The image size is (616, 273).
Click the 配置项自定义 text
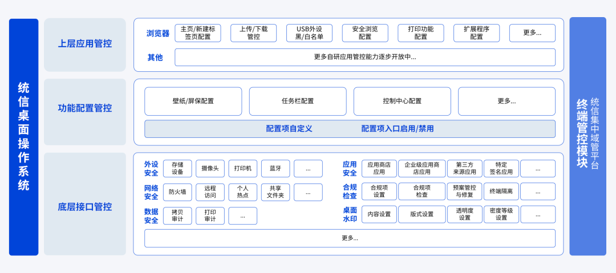[289, 129]
